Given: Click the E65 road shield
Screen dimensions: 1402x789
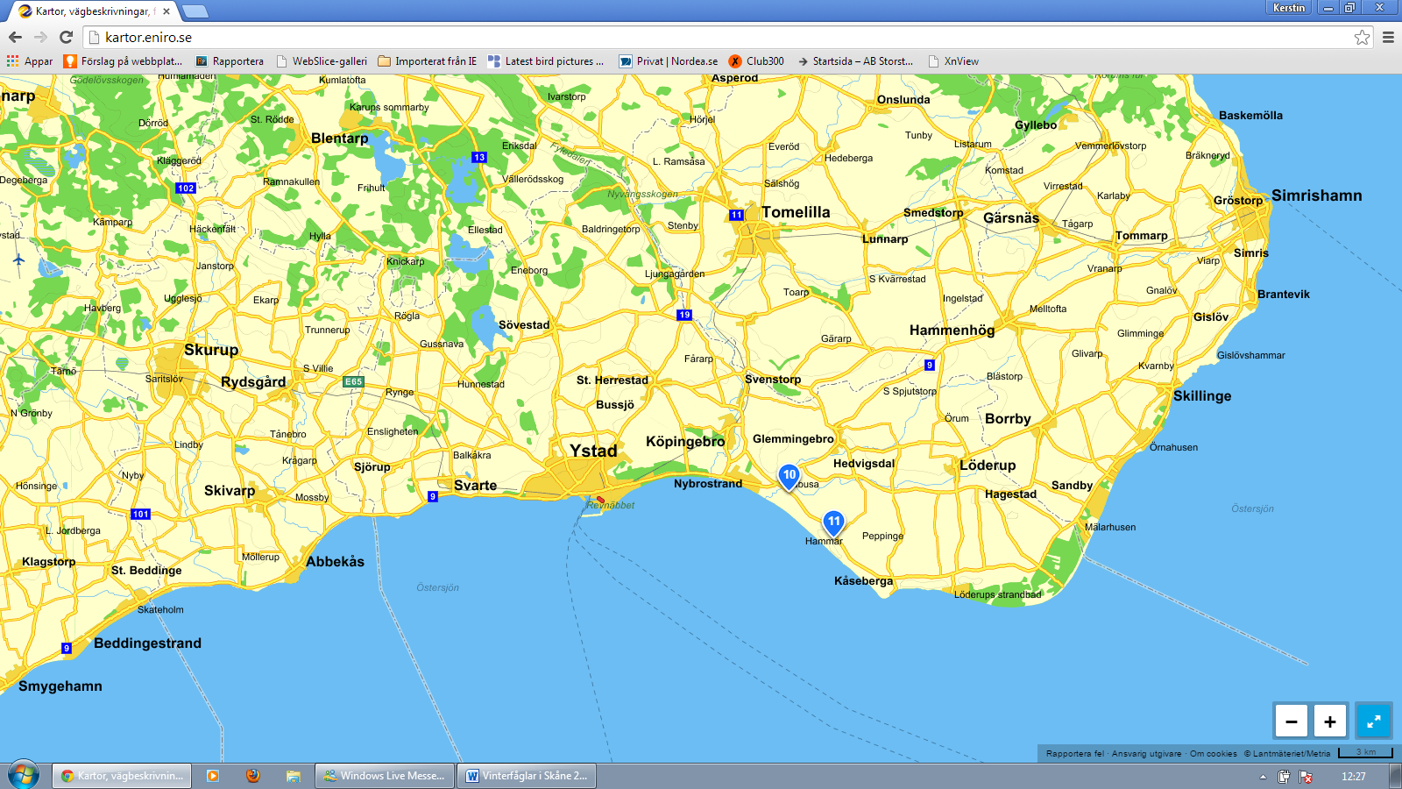Looking at the screenshot, I should [353, 381].
